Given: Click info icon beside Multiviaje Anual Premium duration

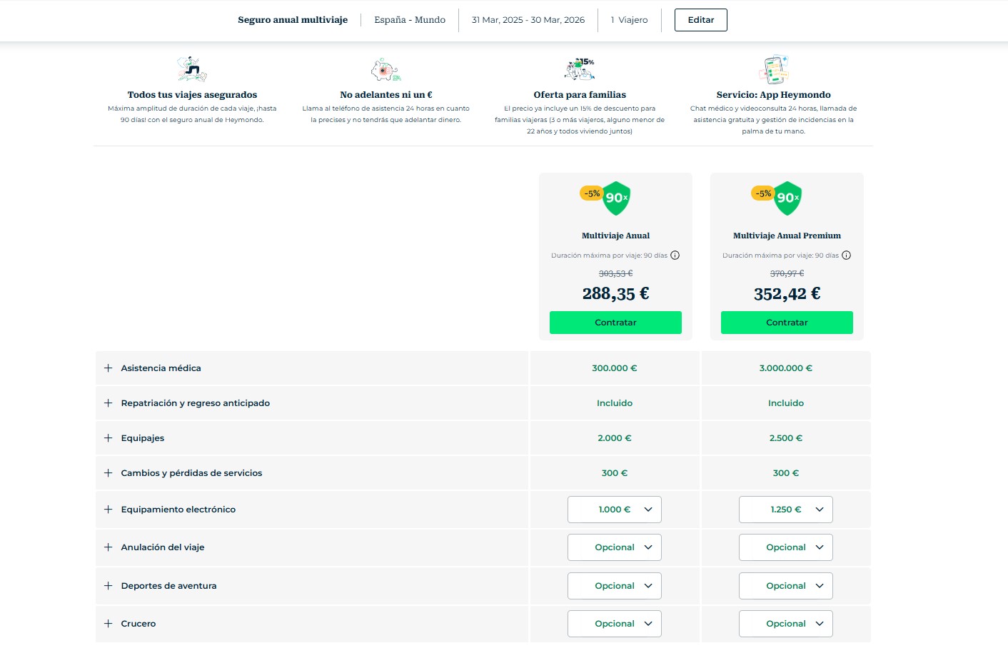Looking at the screenshot, I should [846, 255].
